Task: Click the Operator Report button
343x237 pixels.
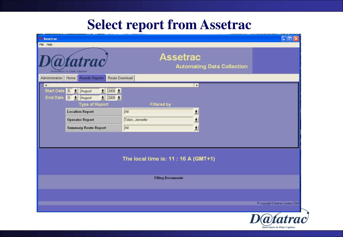Action: coord(94,120)
